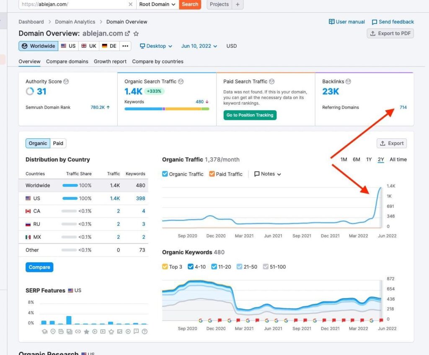This screenshot has width=429, height=355.
Task: Click the Export button above chart
Action: click(392, 143)
